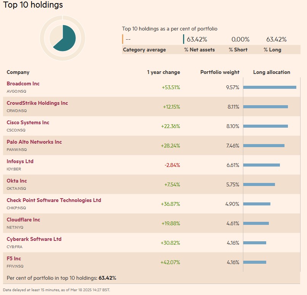Select the Palo Alto Networks Inc link
The height and width of the screenshot is (295, 307).
tap(34, 142)
